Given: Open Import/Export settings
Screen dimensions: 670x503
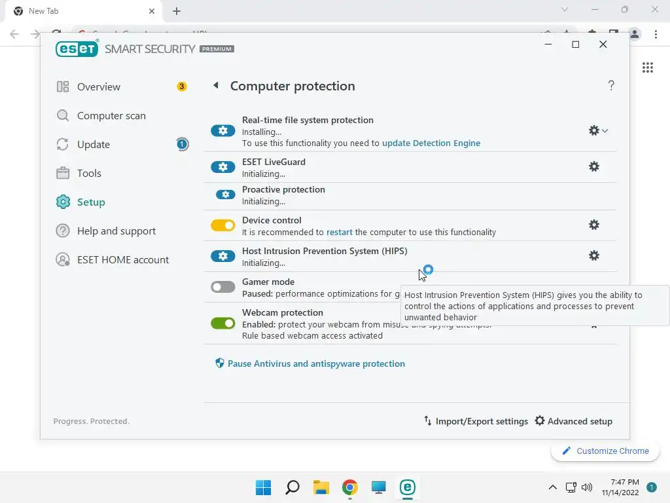Looking at the screenshot, I should [476, 421].
